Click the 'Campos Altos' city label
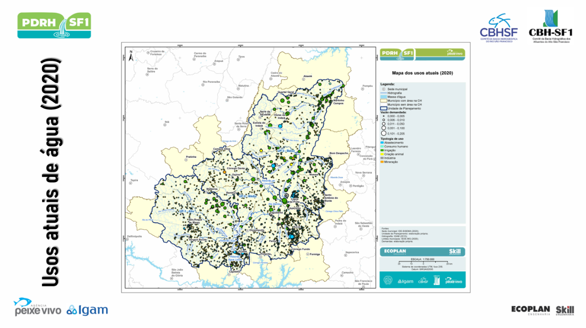Screen dimensions: 586x328 tap(222, 149)
